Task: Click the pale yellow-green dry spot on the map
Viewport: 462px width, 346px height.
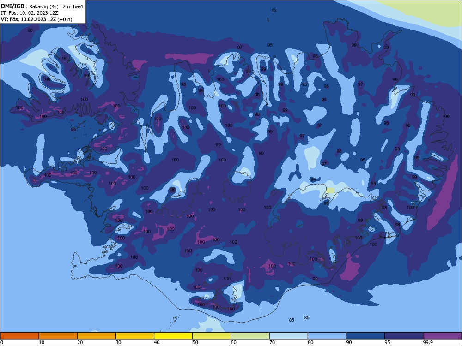Action: pos(330,191)
